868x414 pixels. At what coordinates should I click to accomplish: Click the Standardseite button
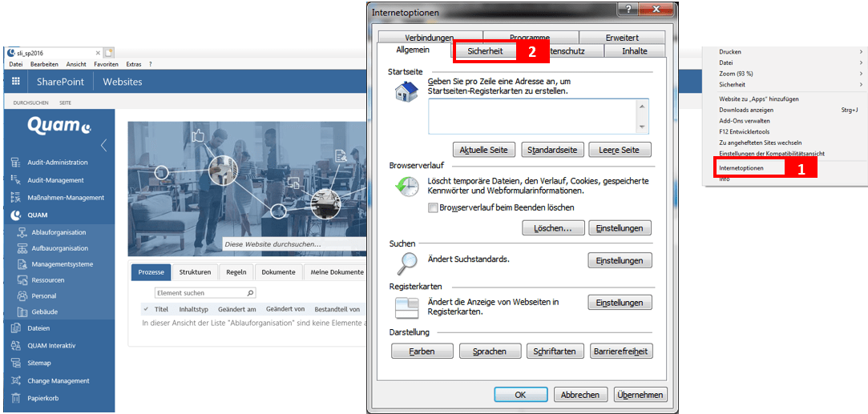pos(552,150)
